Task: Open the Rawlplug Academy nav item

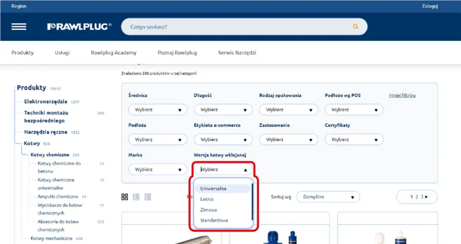Action: tap(113, 53)
